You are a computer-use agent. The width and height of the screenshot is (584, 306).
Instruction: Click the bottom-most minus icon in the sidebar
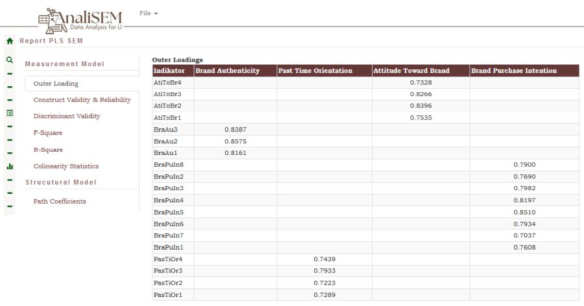pos(10,206)
